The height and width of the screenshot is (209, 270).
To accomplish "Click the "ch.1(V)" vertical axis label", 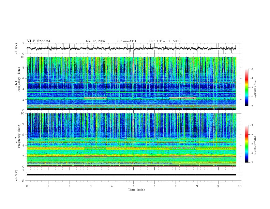I will pyautogui.click(x=16, y=48).
